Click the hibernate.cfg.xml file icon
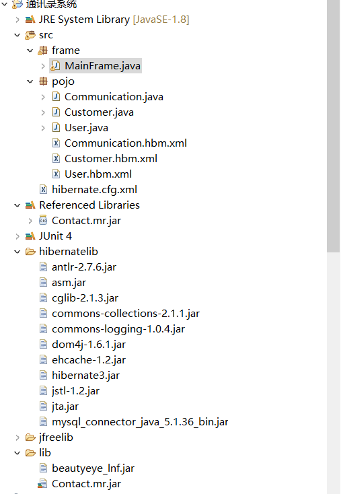Screen dimensions: 341x494 pyautogui.click(x=43, y=190)
